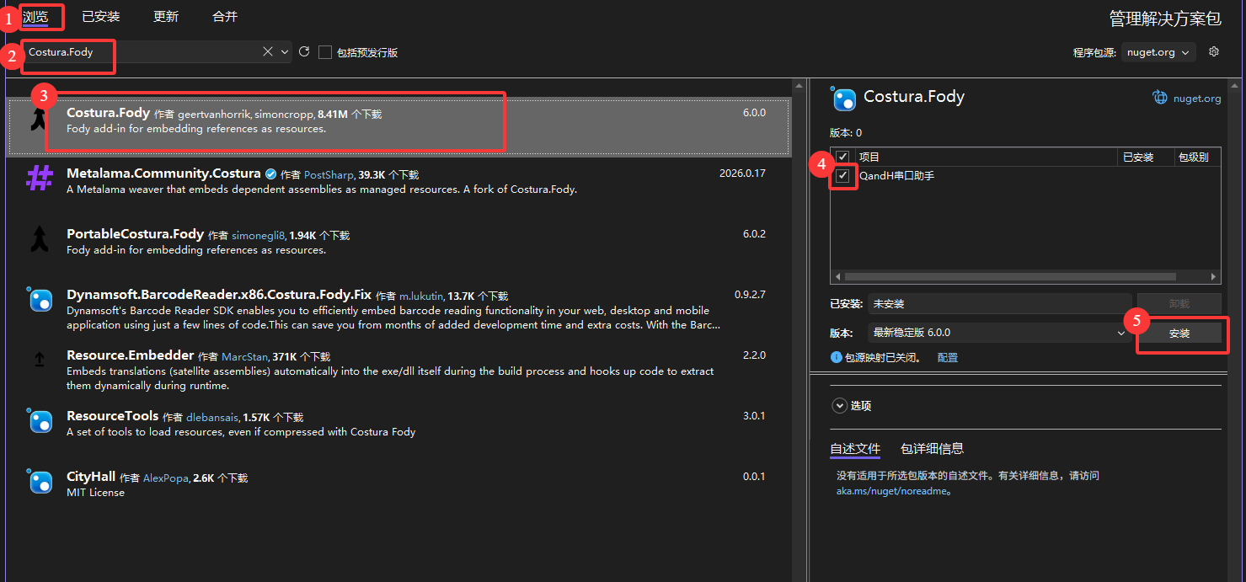1246x582 pixels.
Task: Click version 2026.0.17 of Metalama package
Action: coord(742,174)
